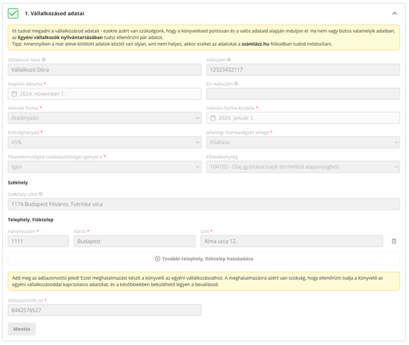Screen dimensions: 409x345
Task: Click the Telephely, Fióktelep heading
Action: click(31, 220)
